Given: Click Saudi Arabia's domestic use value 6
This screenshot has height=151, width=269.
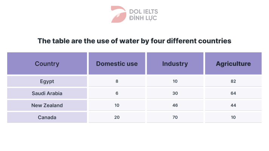Looking at the screenshot, I should 117,93.
